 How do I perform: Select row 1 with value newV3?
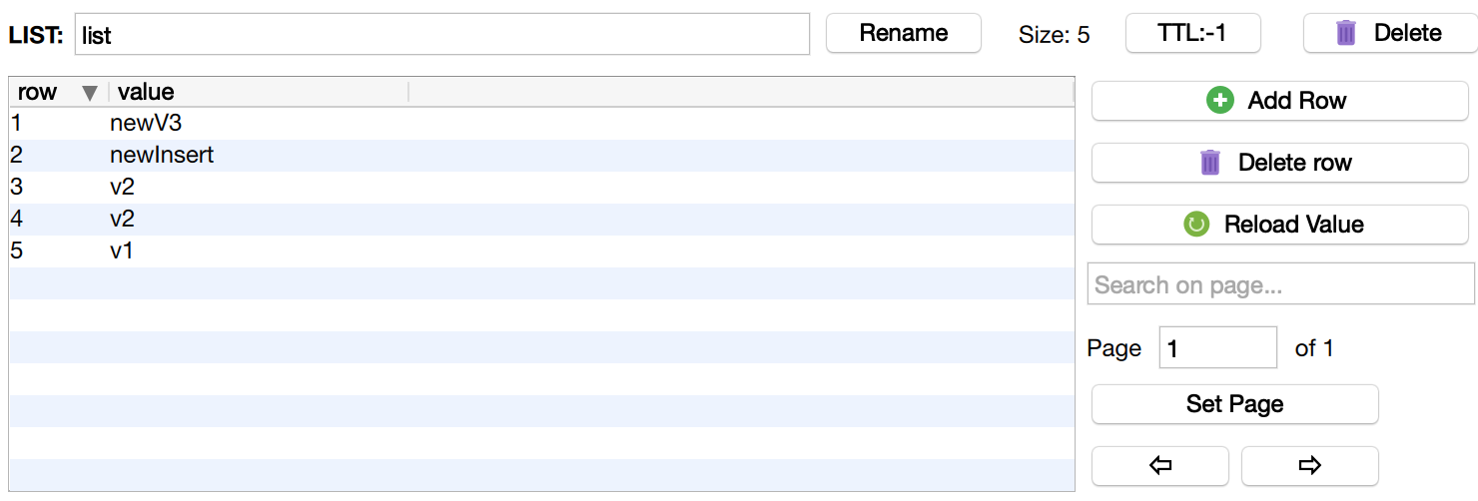point(147,124)
